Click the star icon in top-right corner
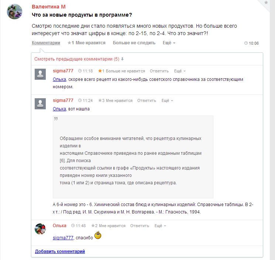 (x=266, y=3)
